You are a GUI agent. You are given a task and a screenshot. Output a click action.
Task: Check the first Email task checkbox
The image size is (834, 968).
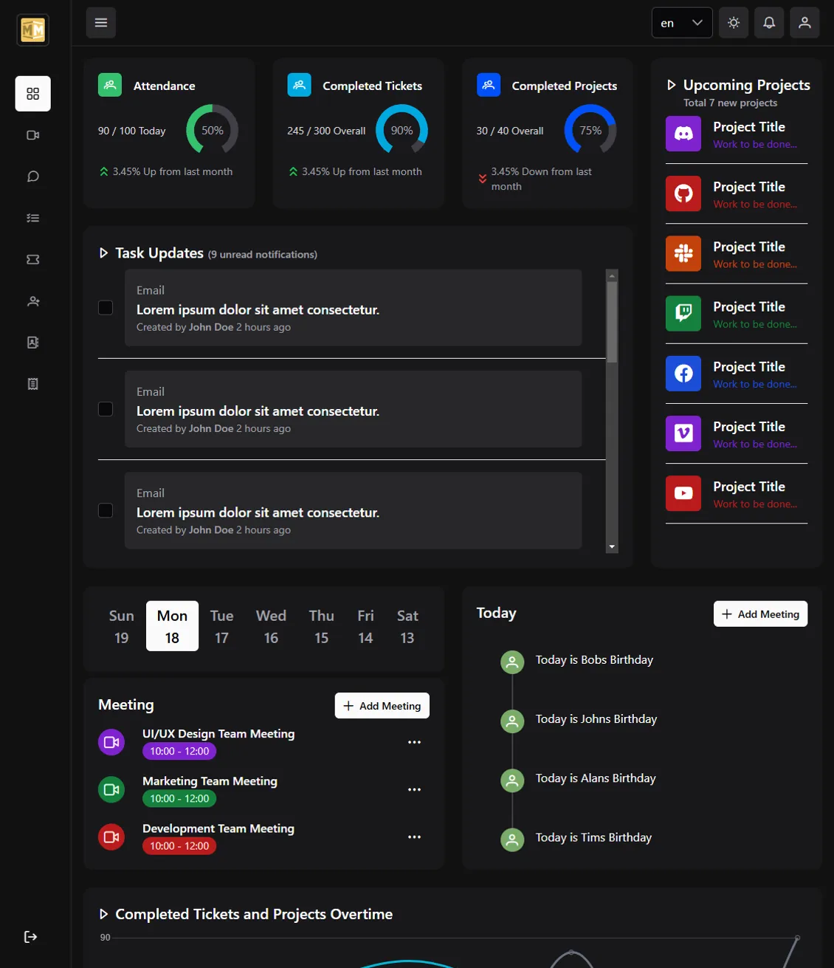pos(106,308)
